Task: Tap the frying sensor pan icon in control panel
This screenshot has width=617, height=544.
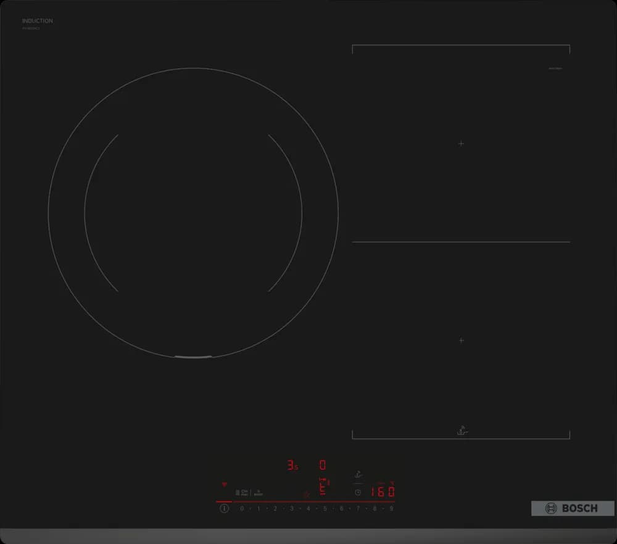Action: click(358, 476)
